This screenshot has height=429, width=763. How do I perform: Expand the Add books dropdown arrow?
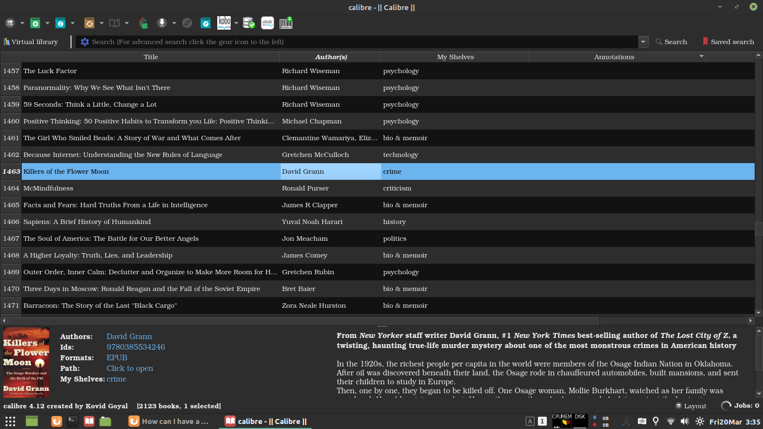coord(47,23)
